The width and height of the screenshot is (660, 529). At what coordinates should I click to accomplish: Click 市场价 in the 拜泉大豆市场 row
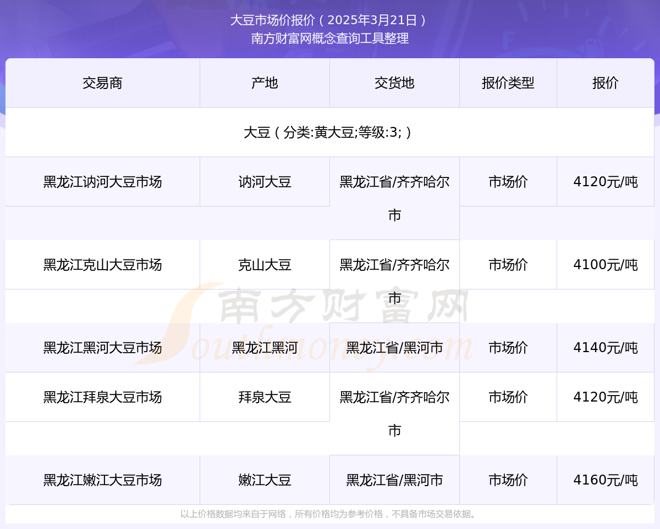click(x=508, y=397)
